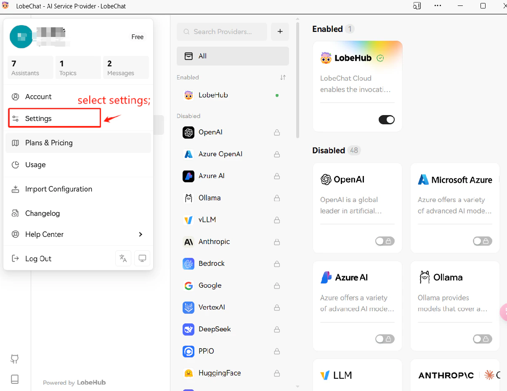Screen dimensions: 507x391
Task: Click the language translation icon beside Log Out
Action: pos(123,258)
